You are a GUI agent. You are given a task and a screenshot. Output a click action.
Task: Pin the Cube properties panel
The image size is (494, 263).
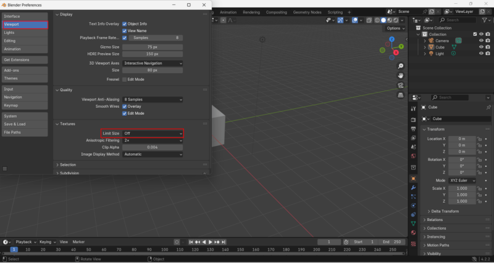point(488,107)
